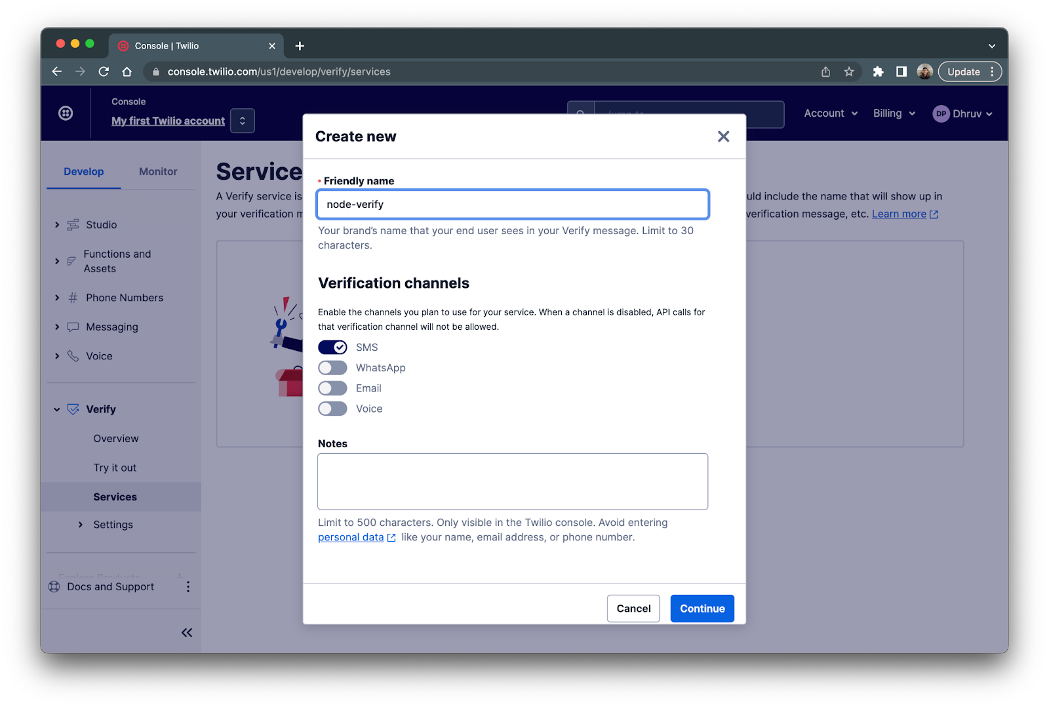Collapse the sidebar with double chevron
1049x707 pixels.
tap(187, 633)
